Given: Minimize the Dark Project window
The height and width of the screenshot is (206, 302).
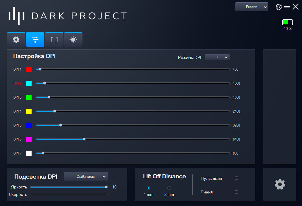Looking at the screenshot, I should coord(287,7).
